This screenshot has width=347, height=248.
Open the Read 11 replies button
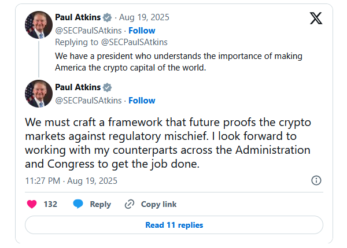click(174, 225)
